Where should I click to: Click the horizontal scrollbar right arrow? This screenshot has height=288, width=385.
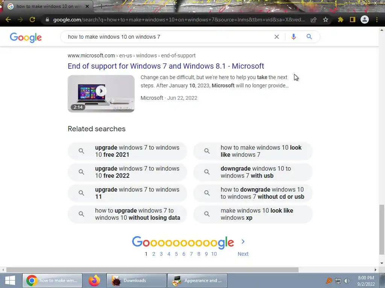pos(376,270)
